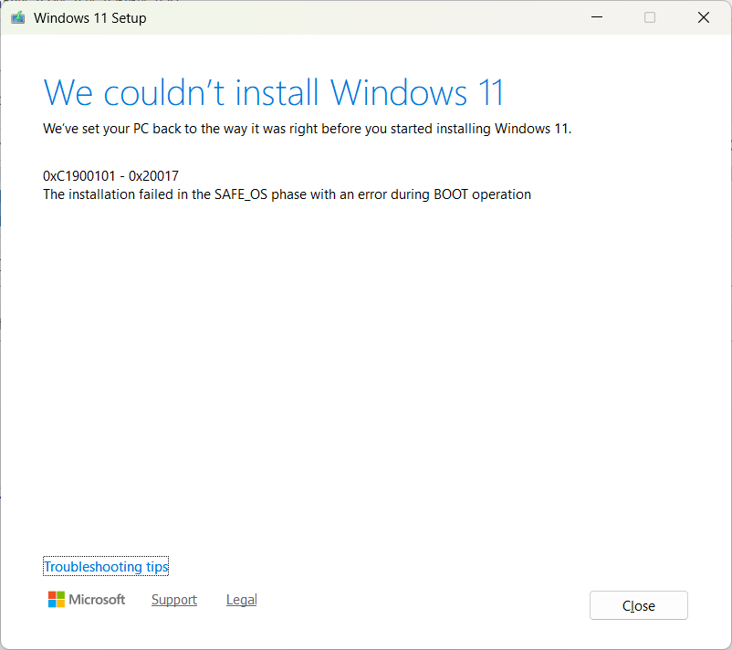Click the Microsoft wordmark next to the logo
The height and width of the screenshot is (650, 732).
(x=96, y=600)
